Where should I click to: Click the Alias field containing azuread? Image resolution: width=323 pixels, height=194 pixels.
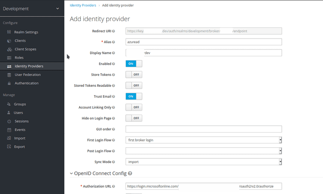tap(204, 42)
